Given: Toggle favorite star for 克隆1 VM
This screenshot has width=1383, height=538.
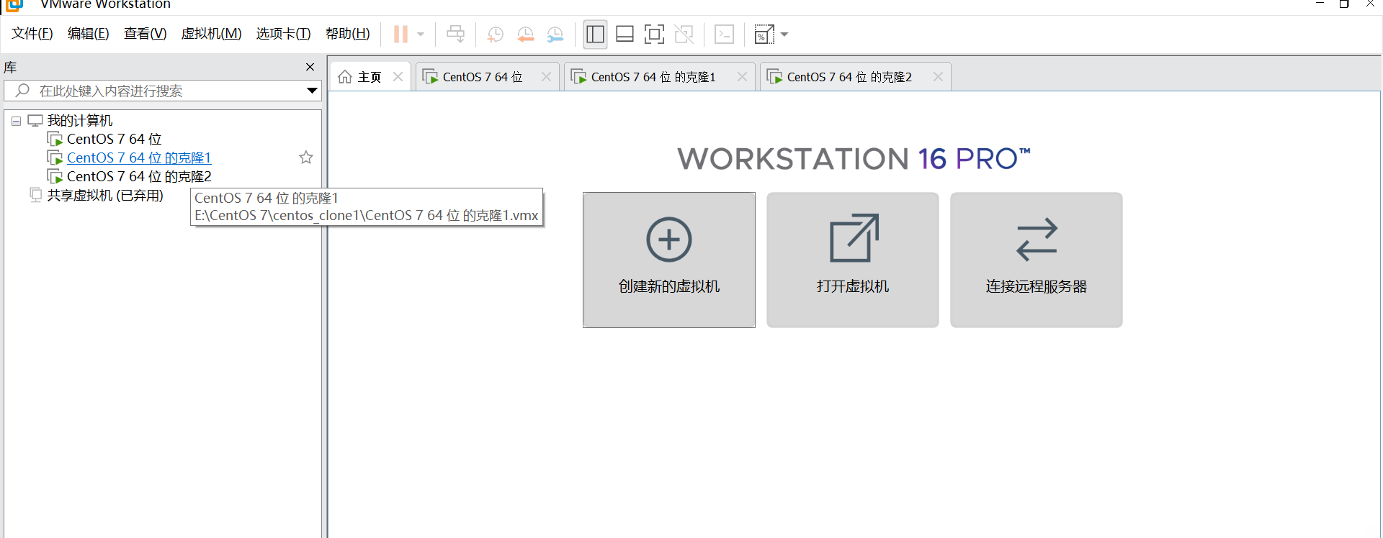Looking at the screenshot, I should click(306, 158).
